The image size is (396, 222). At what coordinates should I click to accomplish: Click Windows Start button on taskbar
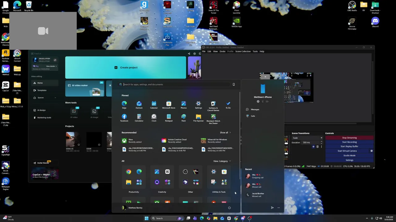point(146,218)
